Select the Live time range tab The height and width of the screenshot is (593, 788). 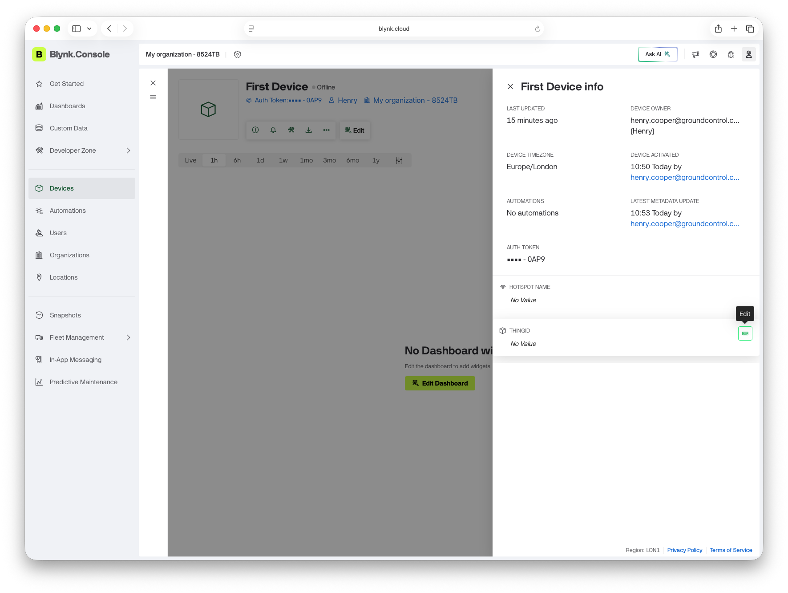[190, 160]
